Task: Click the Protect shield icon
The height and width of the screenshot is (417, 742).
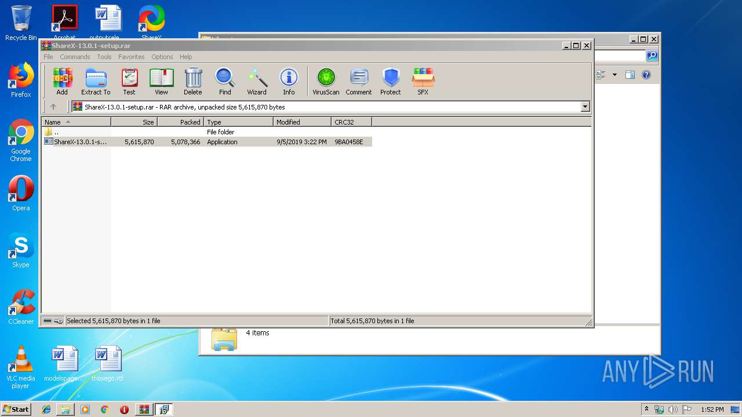Action: [391, 81]
